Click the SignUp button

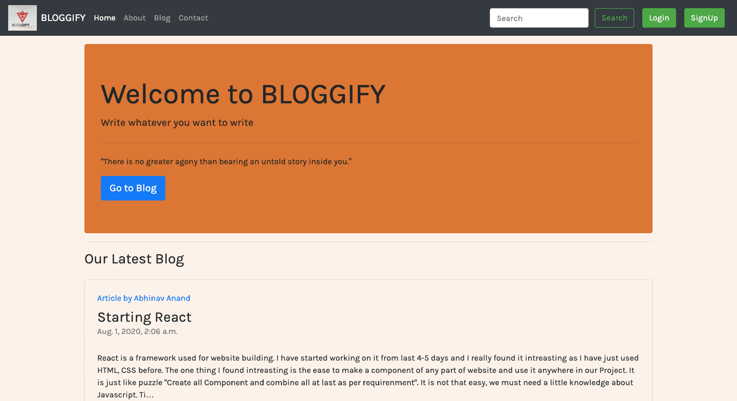[704, 17]
